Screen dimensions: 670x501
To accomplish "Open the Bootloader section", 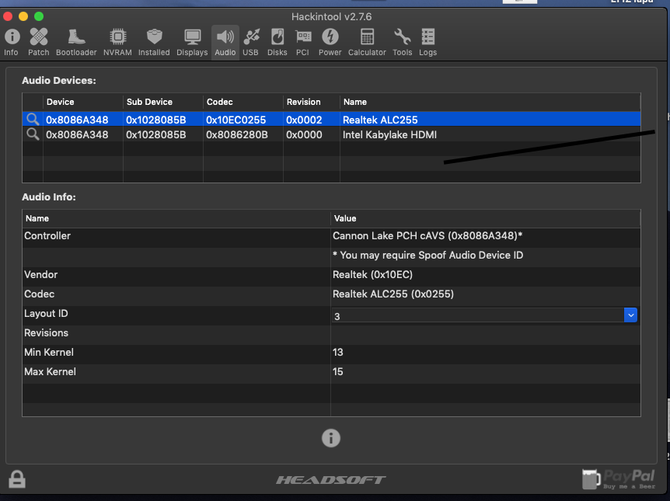I will 76,42.
